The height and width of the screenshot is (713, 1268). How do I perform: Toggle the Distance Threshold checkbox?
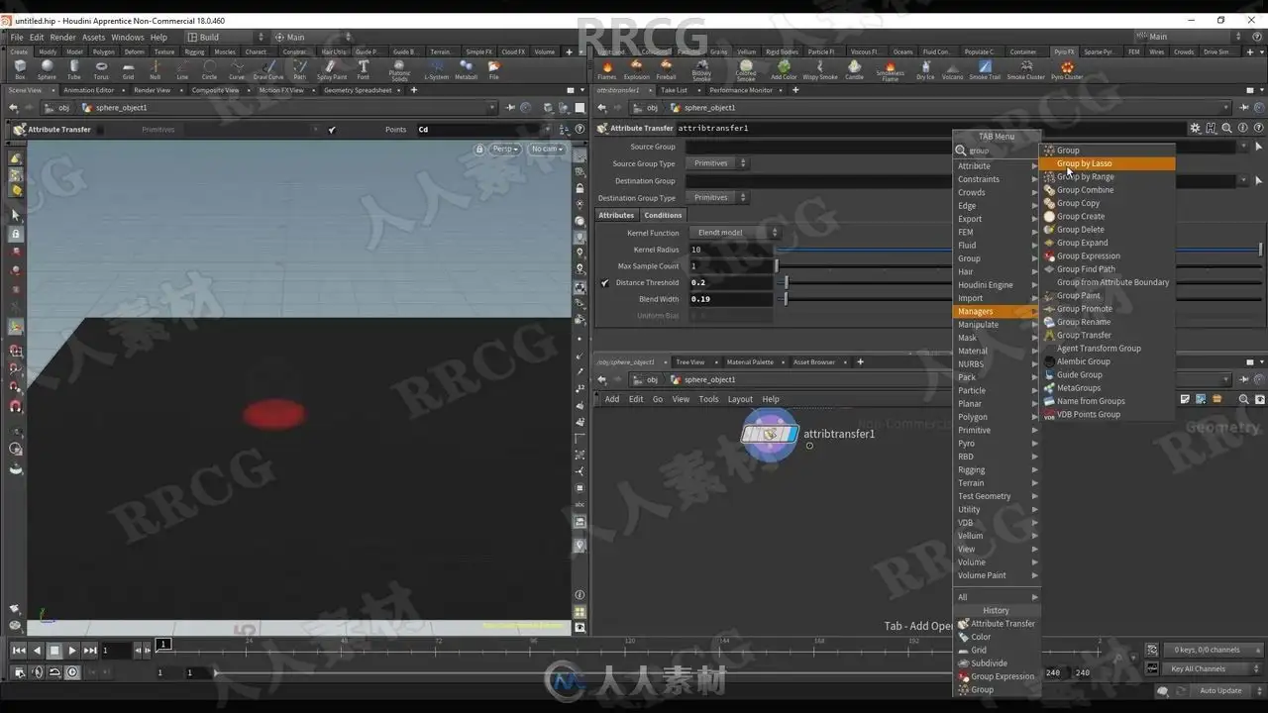coord(604,283)
